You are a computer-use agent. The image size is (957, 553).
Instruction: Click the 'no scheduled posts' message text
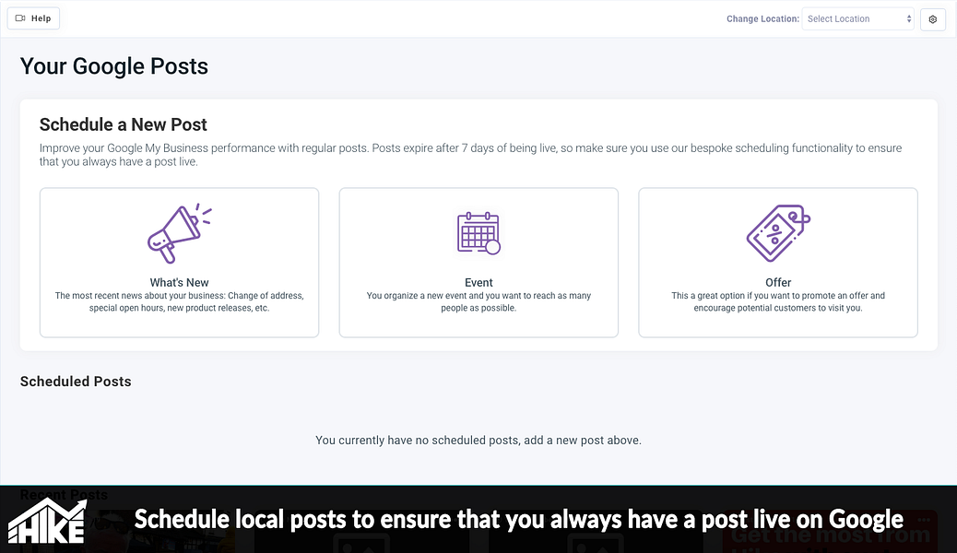478,440
